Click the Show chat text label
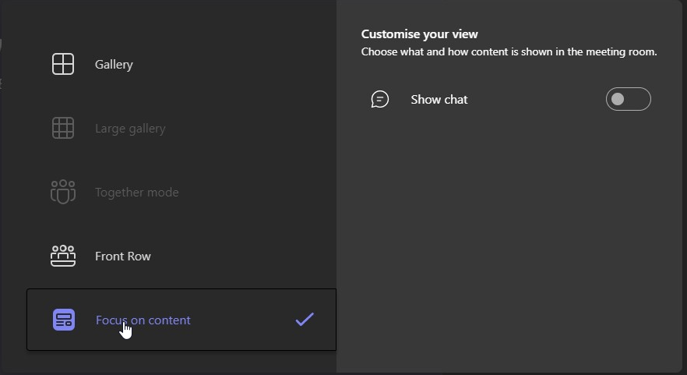Screen dimensions: 687x375 (439, 100)
